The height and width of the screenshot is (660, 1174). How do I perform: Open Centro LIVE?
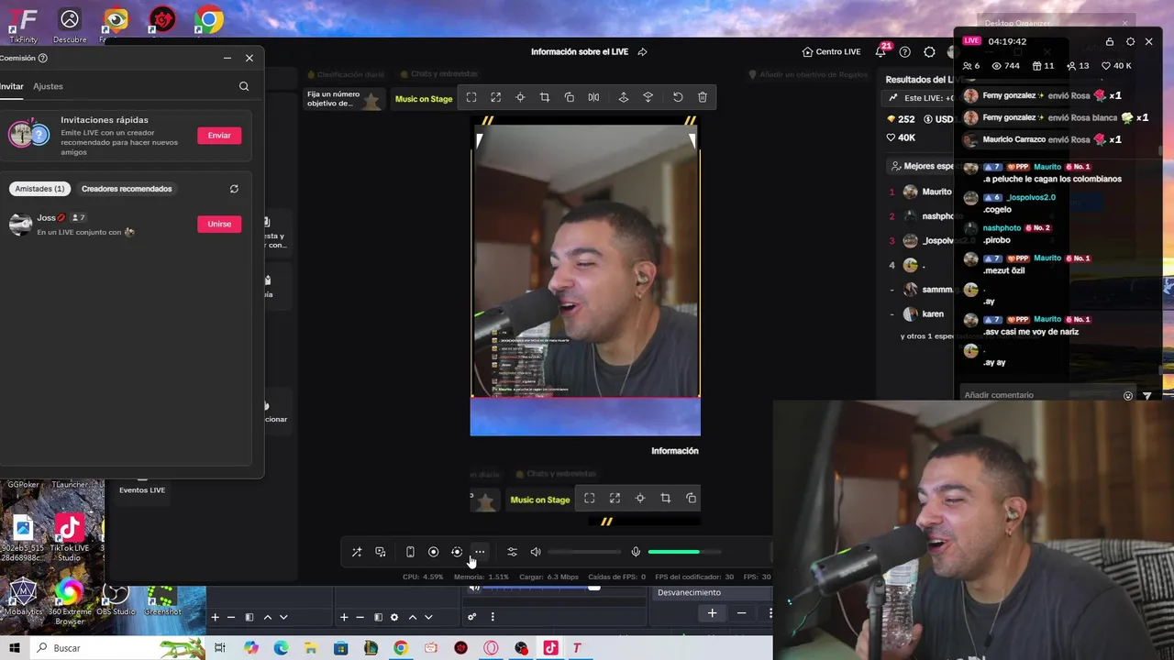[x=831, y=52]
